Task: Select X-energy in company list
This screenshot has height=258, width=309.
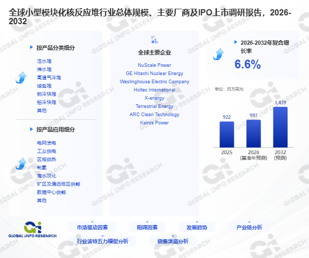Action: (x=154, y=98)
